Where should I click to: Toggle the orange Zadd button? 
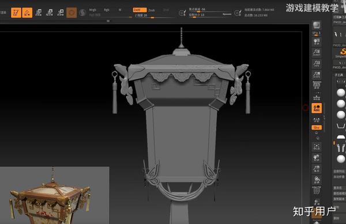coord(140,10)
